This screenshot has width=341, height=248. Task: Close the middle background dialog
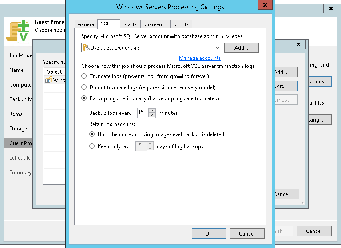click(298, 44)
